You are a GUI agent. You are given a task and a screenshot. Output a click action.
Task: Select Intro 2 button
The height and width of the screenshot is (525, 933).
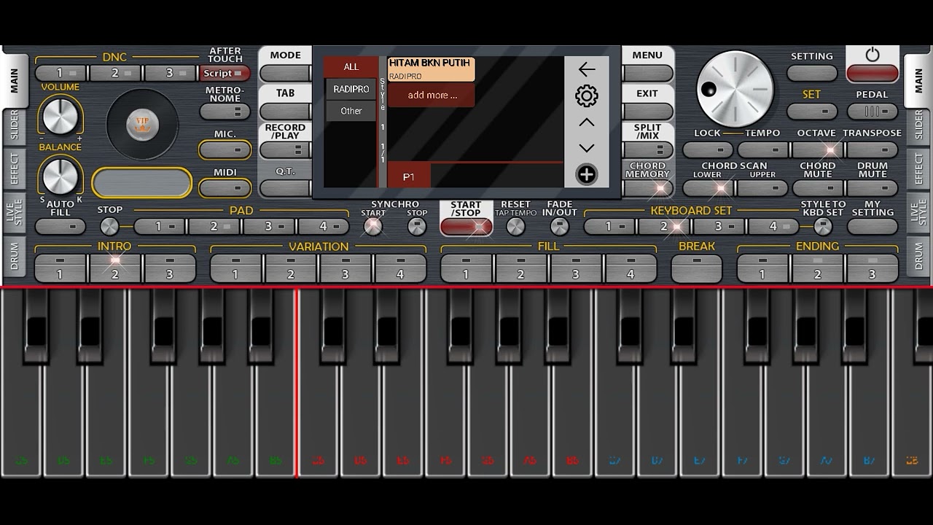pos(115,268)
